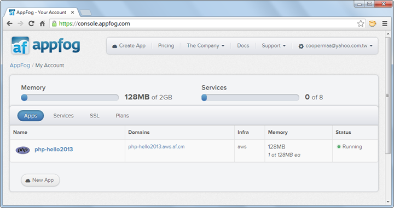
Task: Click the PHP icon of php-hello2013
Action: point(22,150)
